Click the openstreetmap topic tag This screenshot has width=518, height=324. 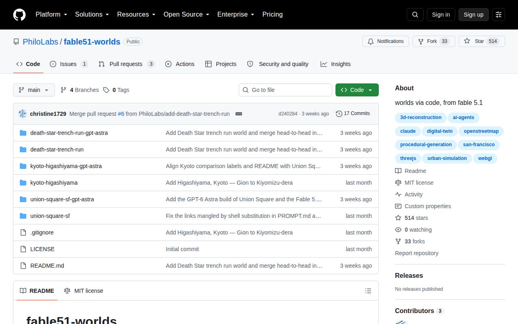(481, 131)
